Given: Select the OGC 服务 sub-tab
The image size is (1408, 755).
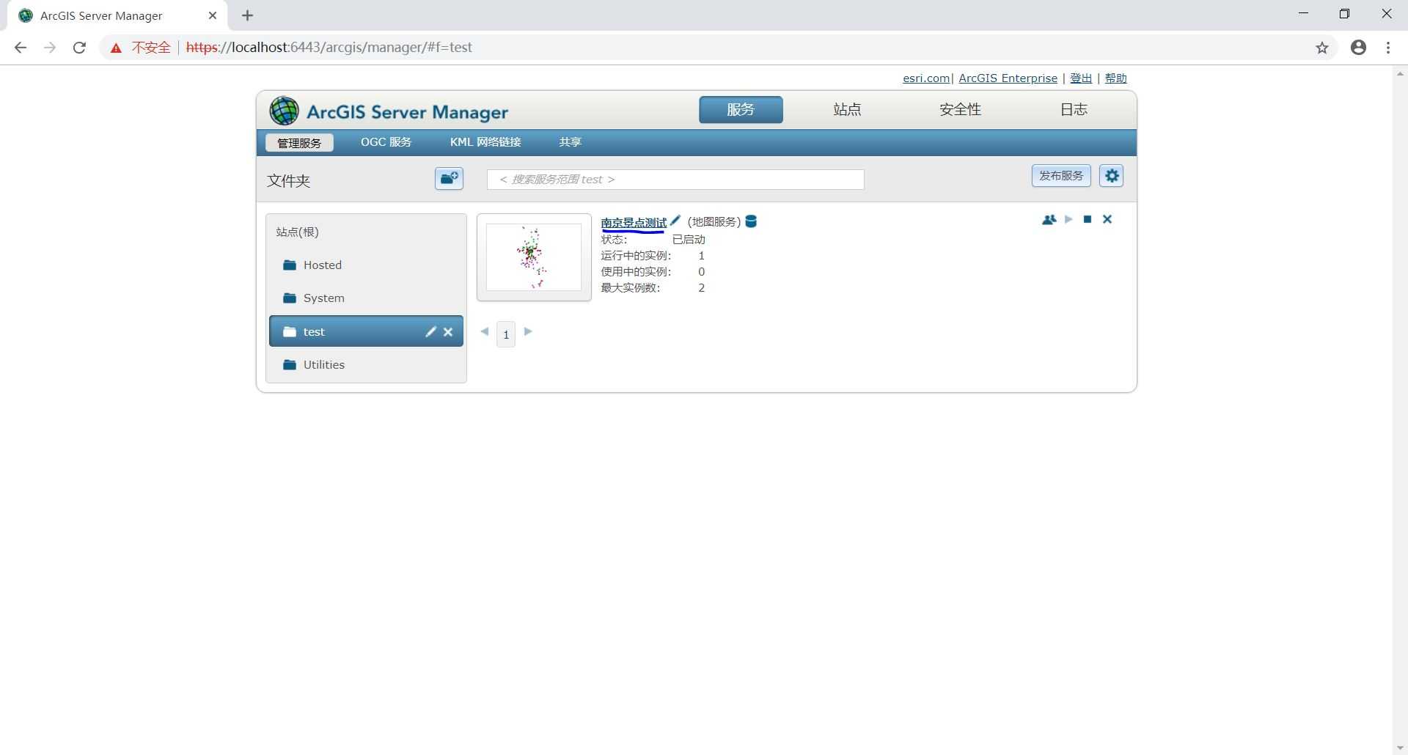Looking at the screenshot, I should (386, 142).
